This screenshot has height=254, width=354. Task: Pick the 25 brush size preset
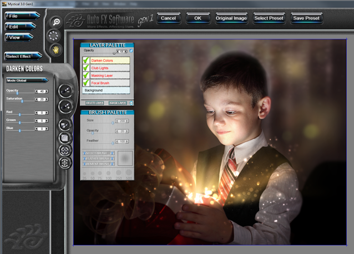point(85,174)
